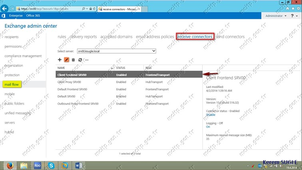Screen dimensions: 302x170
Task: Switch to the rules tab
Action: click(62, 37)
